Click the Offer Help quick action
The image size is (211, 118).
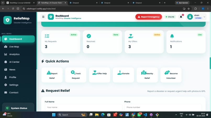[x=99, y=75]
